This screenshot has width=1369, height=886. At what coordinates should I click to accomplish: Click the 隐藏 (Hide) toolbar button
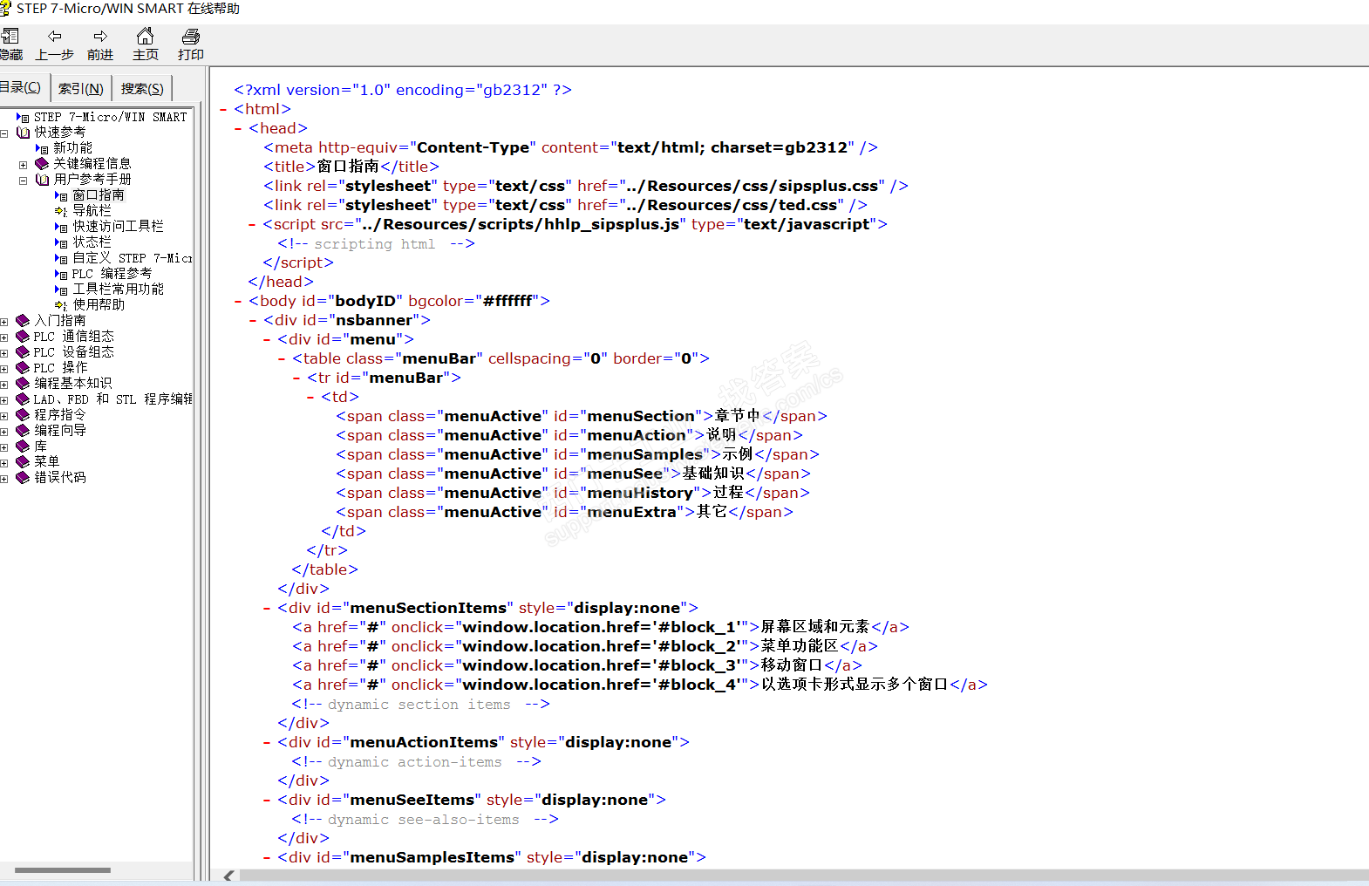pyautogui.click(x=10, y=44)
